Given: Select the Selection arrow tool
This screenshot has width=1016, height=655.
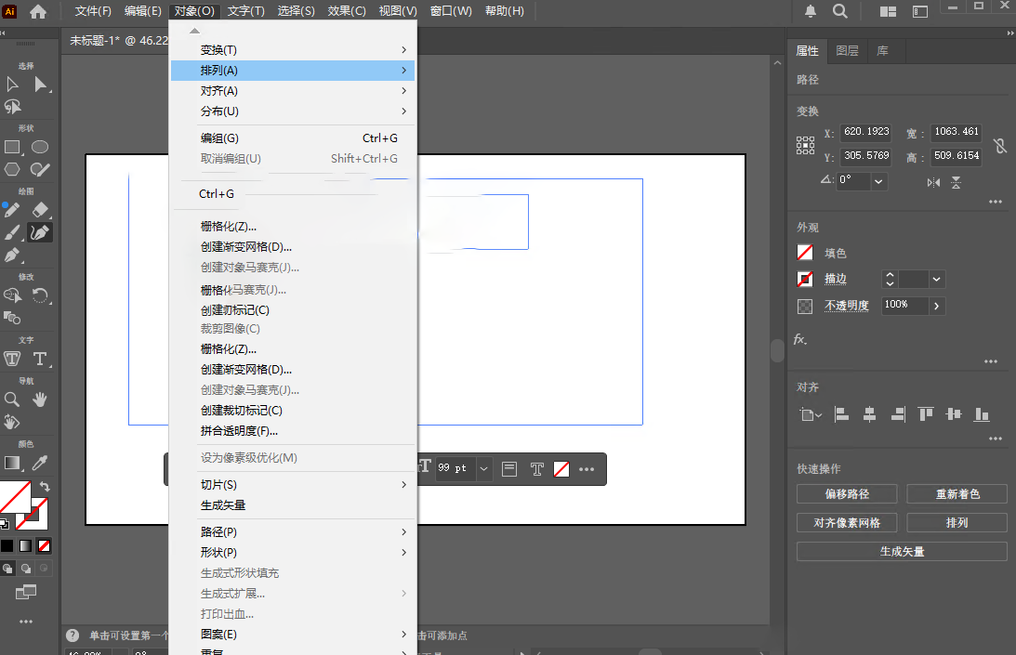Looking at the screenshot, I should tap(12, 85).
